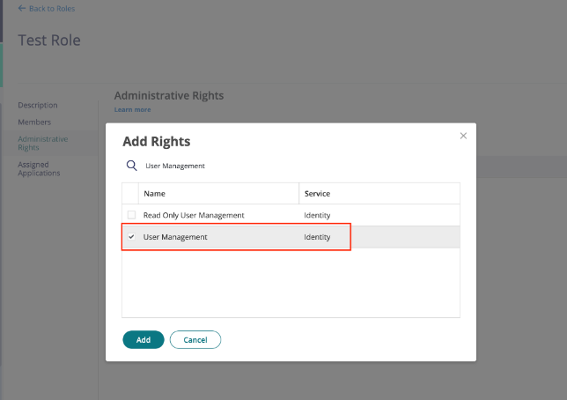Open the Assigned Applications section

[40, 168]
